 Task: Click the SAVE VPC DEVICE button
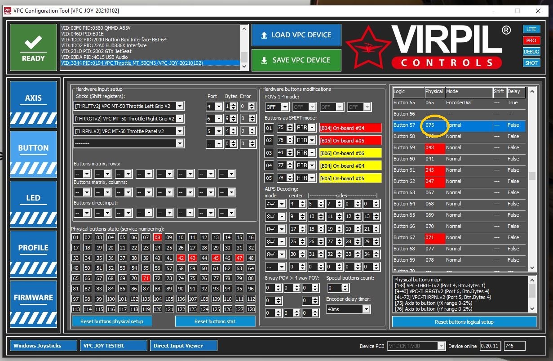coord(296,60)
